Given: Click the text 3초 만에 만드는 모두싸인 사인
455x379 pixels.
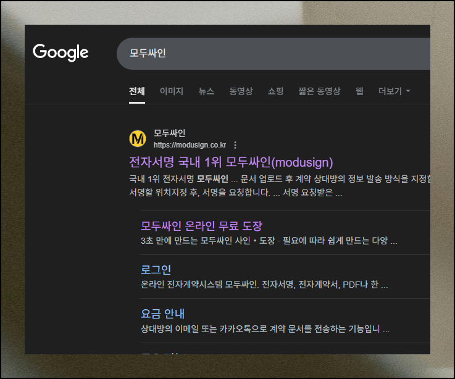Looking at the screenshot, I should (x=195, y=241).
